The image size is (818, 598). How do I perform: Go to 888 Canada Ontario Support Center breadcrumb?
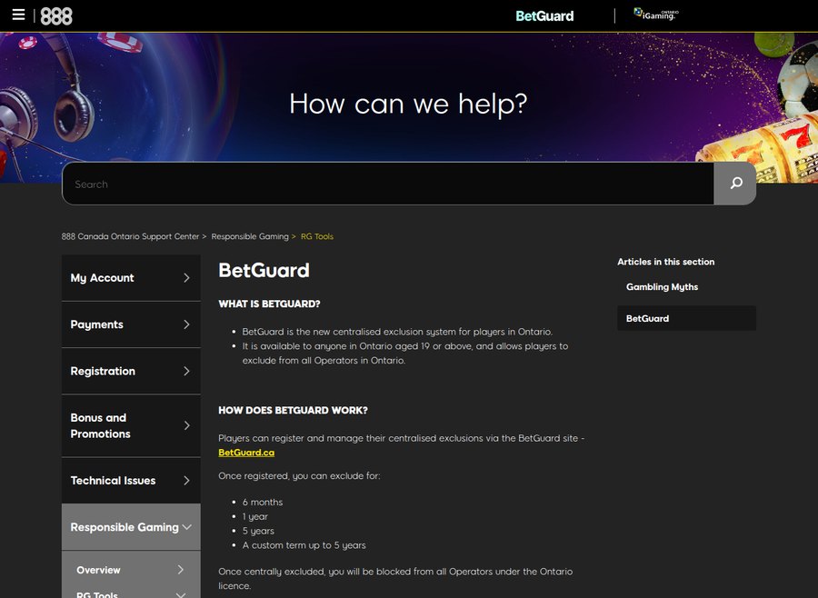[130, 236]
